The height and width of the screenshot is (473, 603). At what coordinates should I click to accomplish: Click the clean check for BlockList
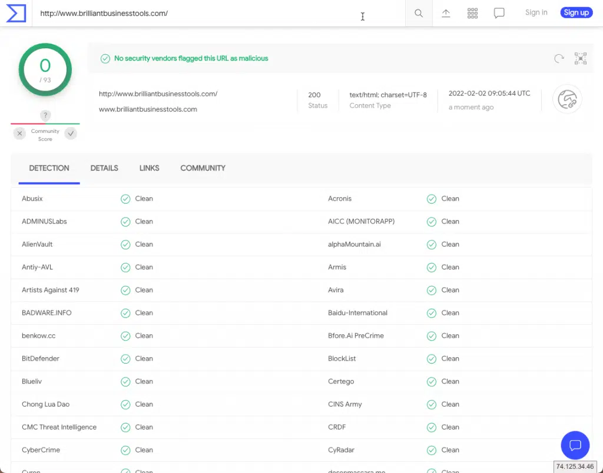432,358
